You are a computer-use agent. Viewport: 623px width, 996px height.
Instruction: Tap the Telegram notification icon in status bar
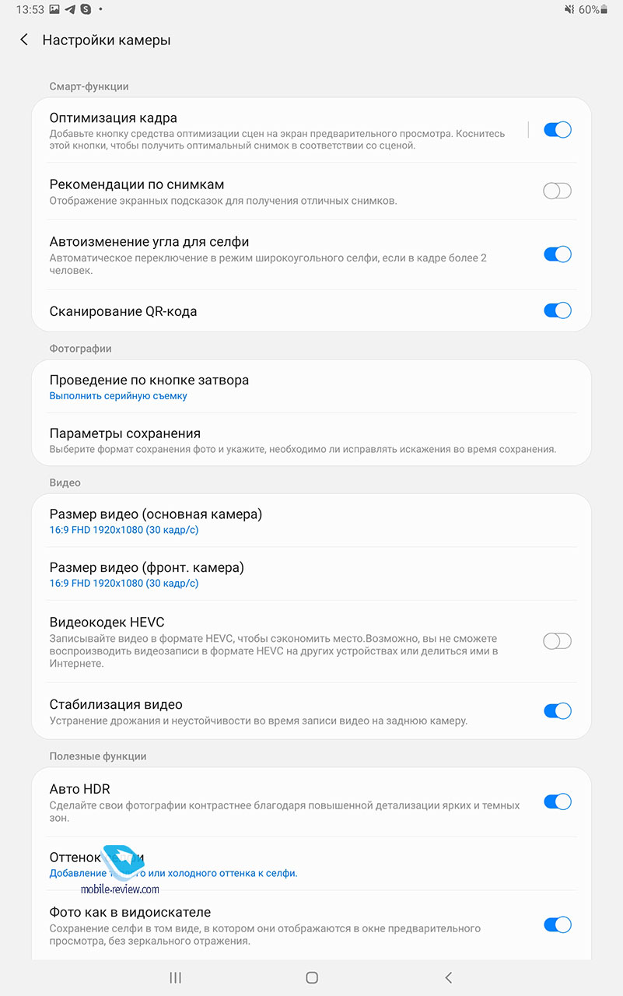tap(71, 9)
